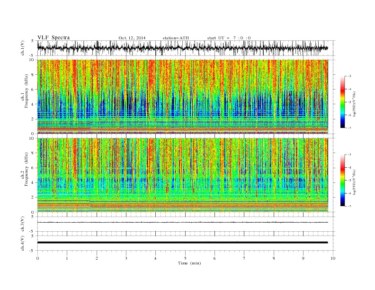Select the date text "Oct. 12, 2014"

(132, 38)
